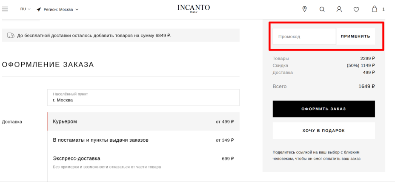This screenshot has height=182, width=395.
Task: Open the Регион: Москва region selector
Action: tap(61, 9)
